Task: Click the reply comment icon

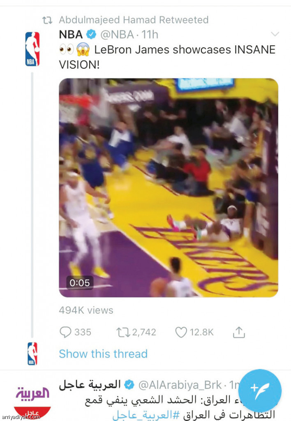Action: (x=66, y=332)
